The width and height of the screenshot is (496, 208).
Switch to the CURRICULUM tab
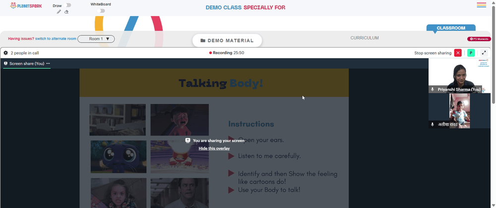(365, 38)
